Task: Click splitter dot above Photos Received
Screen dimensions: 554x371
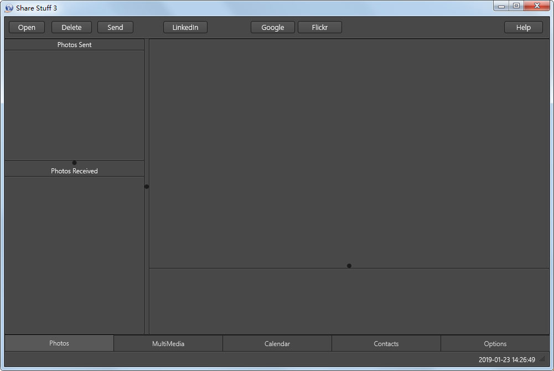Action: pyautogui.click(x=75, y=163)
